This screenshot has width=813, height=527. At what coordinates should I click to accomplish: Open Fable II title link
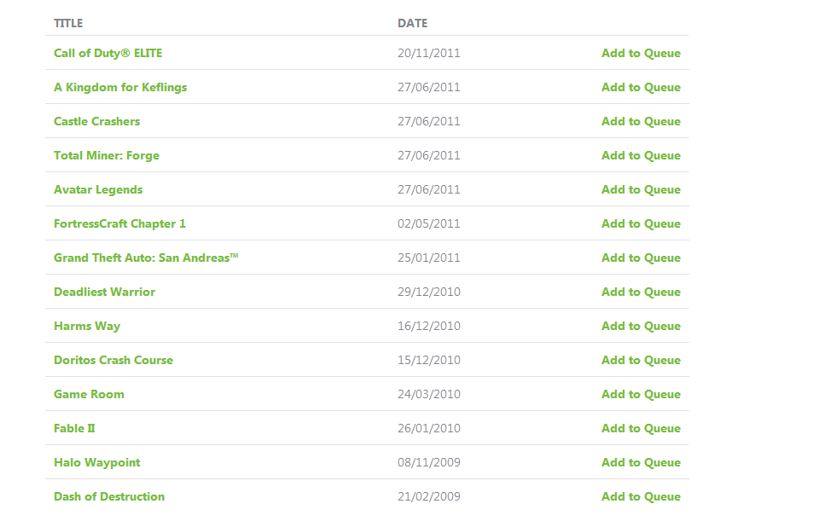[75, 429]
